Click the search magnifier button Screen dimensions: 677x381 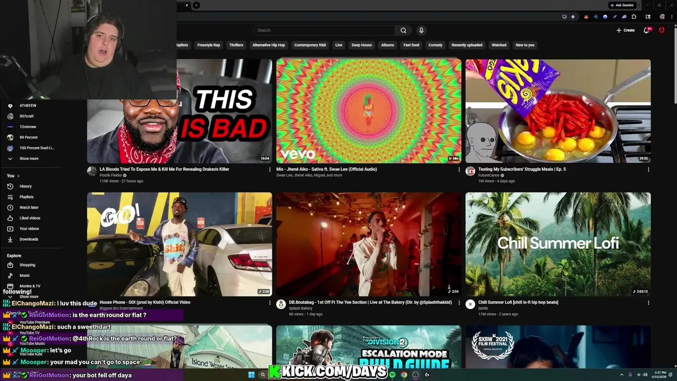coord(404,30)
